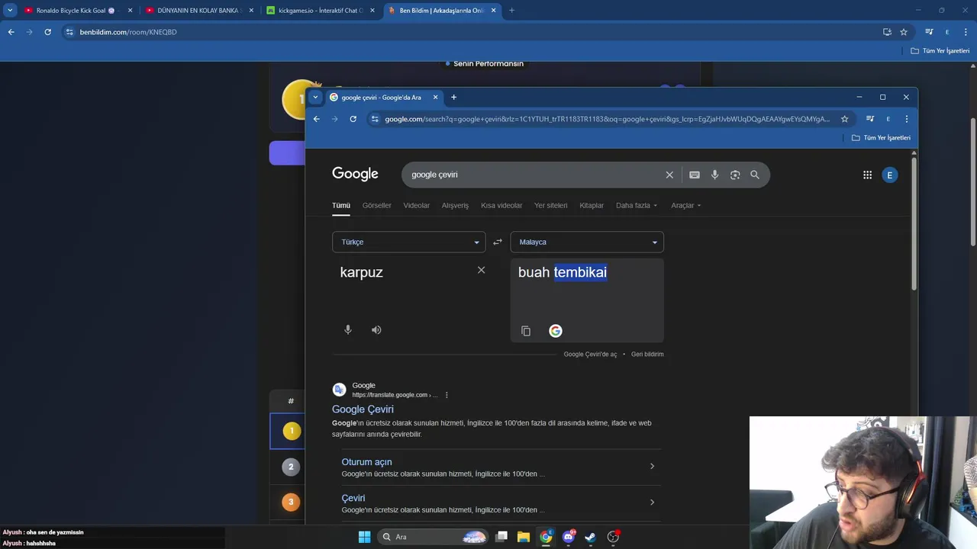Open Steam from the taskbar
Viewport: 977px width, 549px height.
590,537
